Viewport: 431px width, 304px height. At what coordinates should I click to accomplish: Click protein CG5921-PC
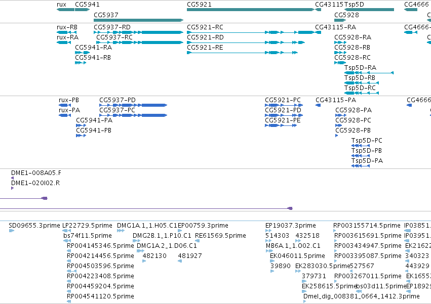click(284, 105)
